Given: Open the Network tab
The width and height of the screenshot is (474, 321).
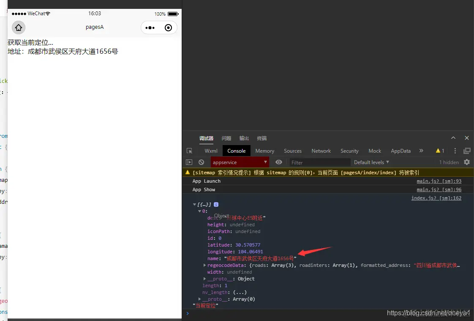Looking at the screenshot, I should 321,151.
